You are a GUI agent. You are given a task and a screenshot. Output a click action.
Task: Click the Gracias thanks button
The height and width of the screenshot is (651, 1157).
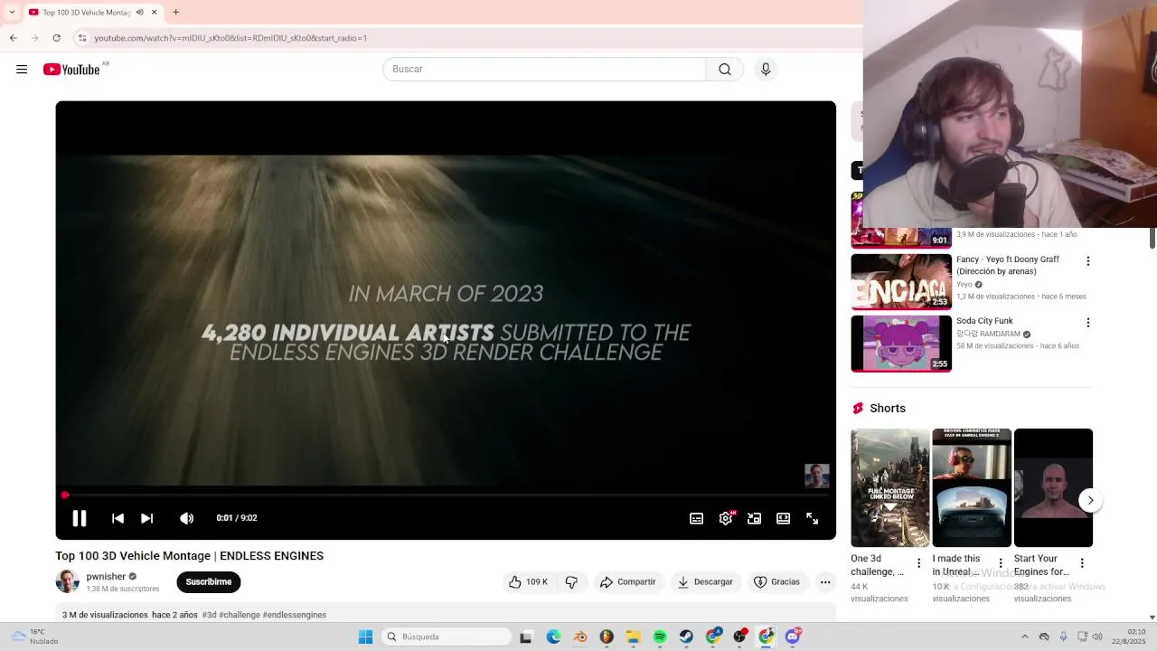(777, 582)
